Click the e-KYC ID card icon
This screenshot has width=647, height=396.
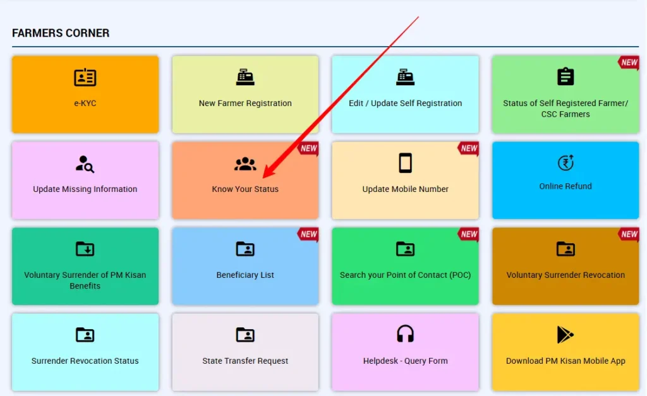click(x=85, y=78)
